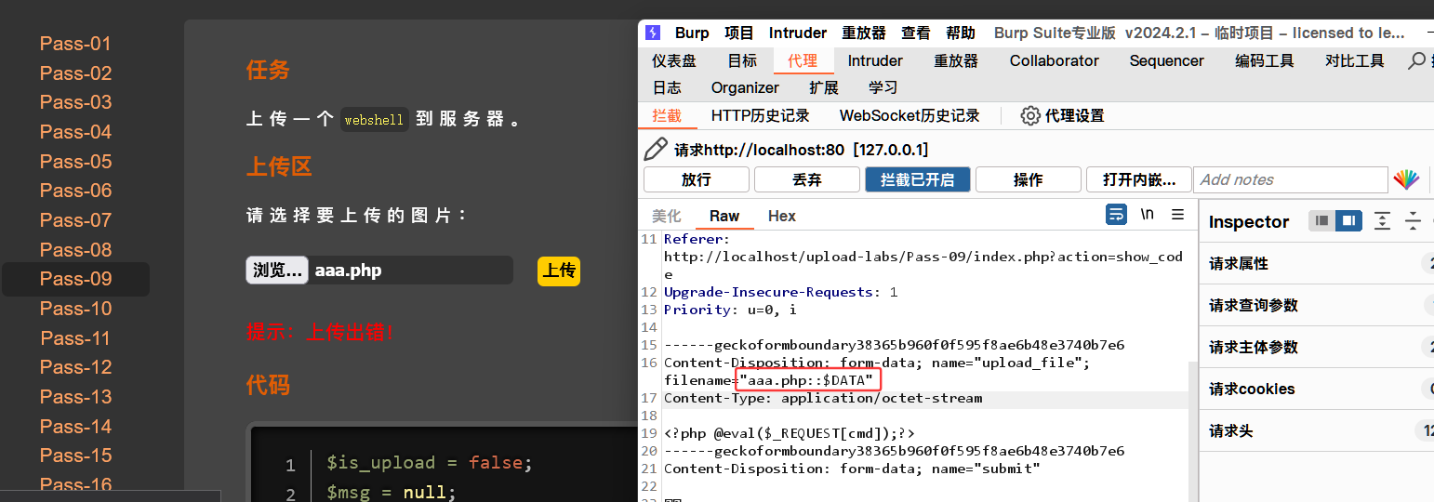The width and height of the screenshot is (1434, 502).
Task: Open the Burp menu
Action: (x=692, y=33)
